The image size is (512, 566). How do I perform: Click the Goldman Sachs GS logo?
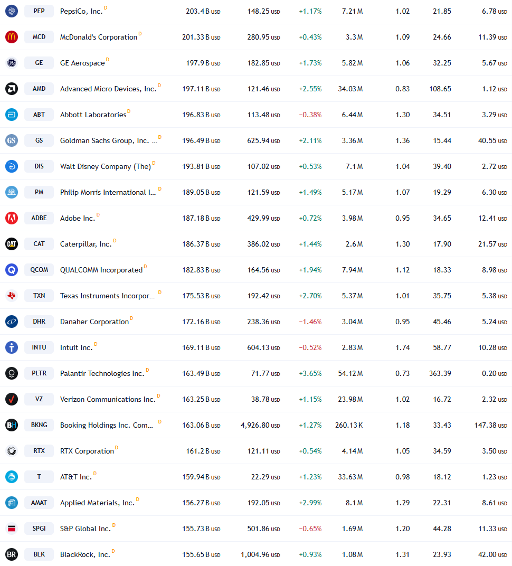pos(12,140)
